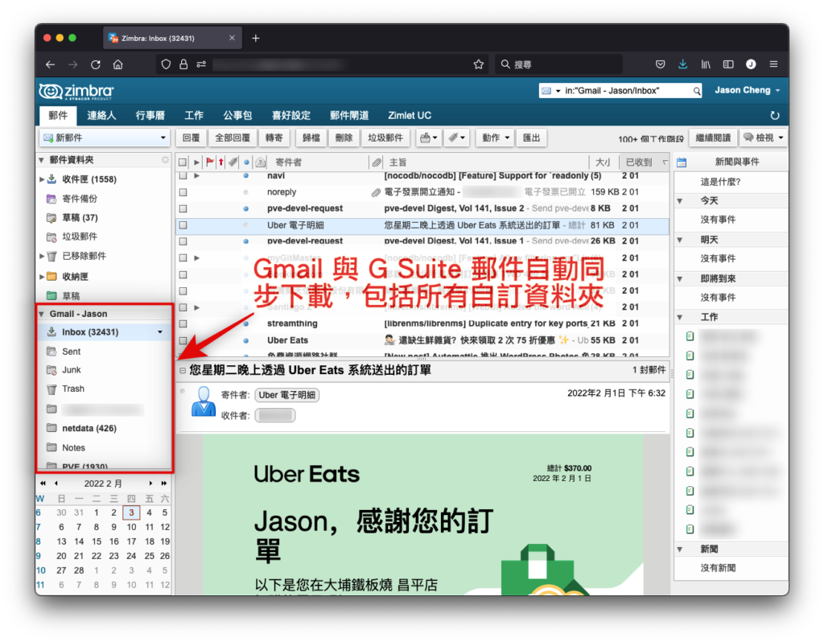
Task: Toggle the browser sidebar icon
Action: (728, 64)
